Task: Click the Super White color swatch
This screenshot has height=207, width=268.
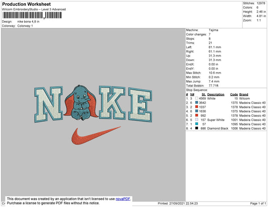Action: [x=197, y=120]
